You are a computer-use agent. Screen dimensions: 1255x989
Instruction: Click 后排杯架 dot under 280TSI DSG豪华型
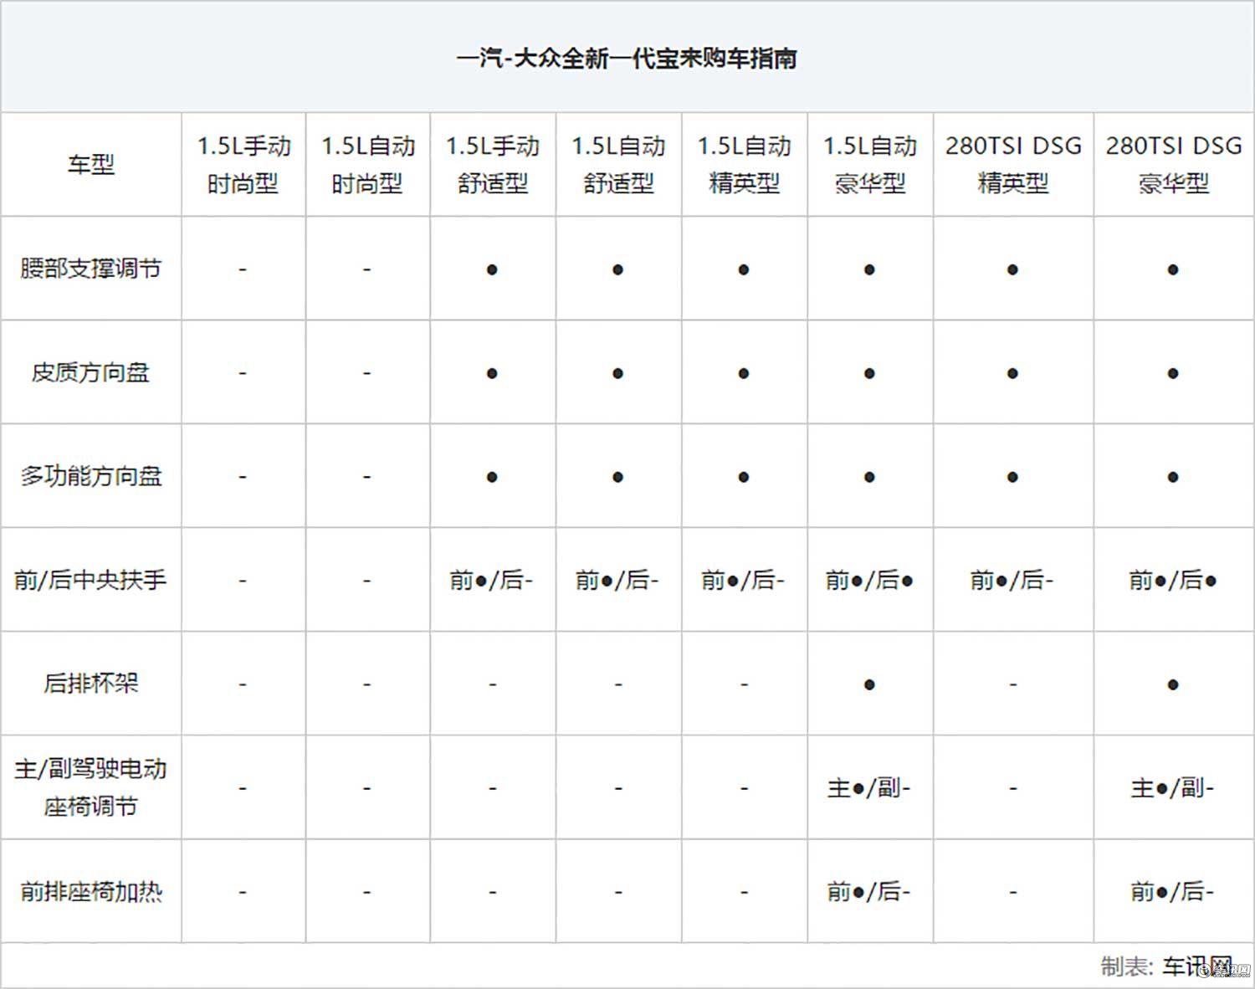[1173, 684]
